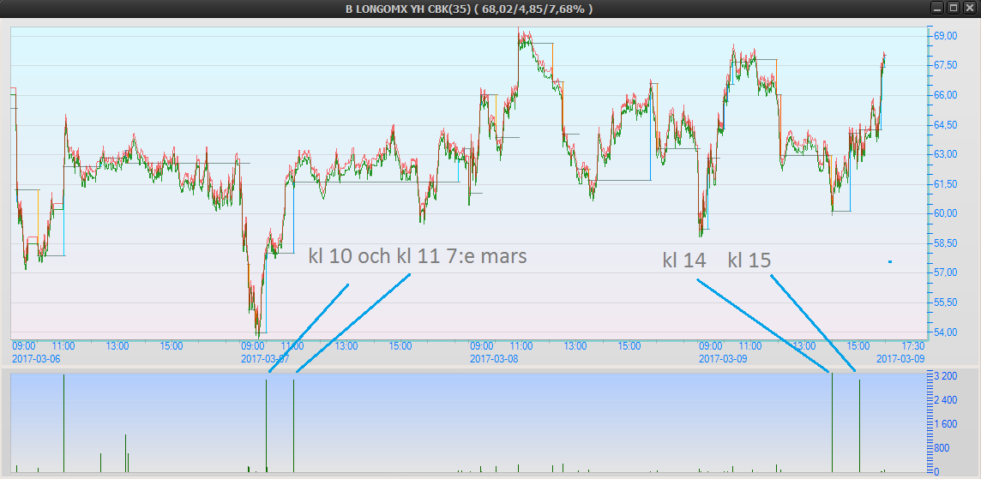The width and height of the screenshot is (981, 479).
Task: Click the 54,00 price axis label
Action: point(945,332)
